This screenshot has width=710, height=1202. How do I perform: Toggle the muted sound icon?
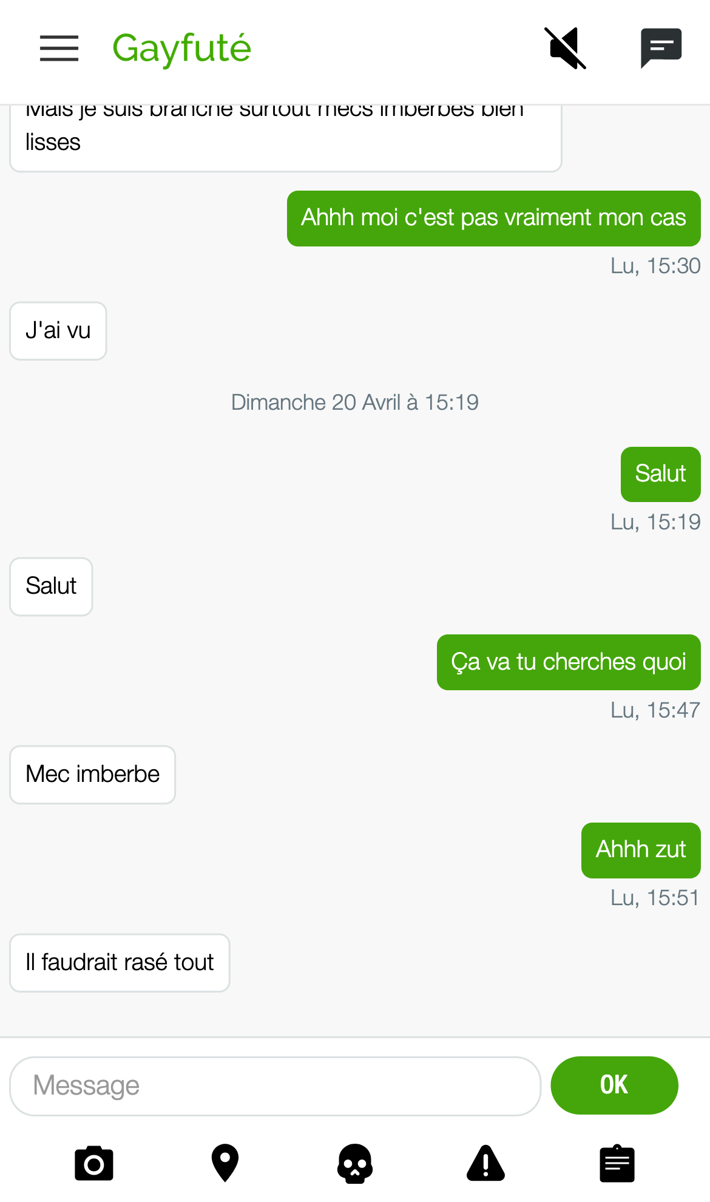[x=566, y=49]
